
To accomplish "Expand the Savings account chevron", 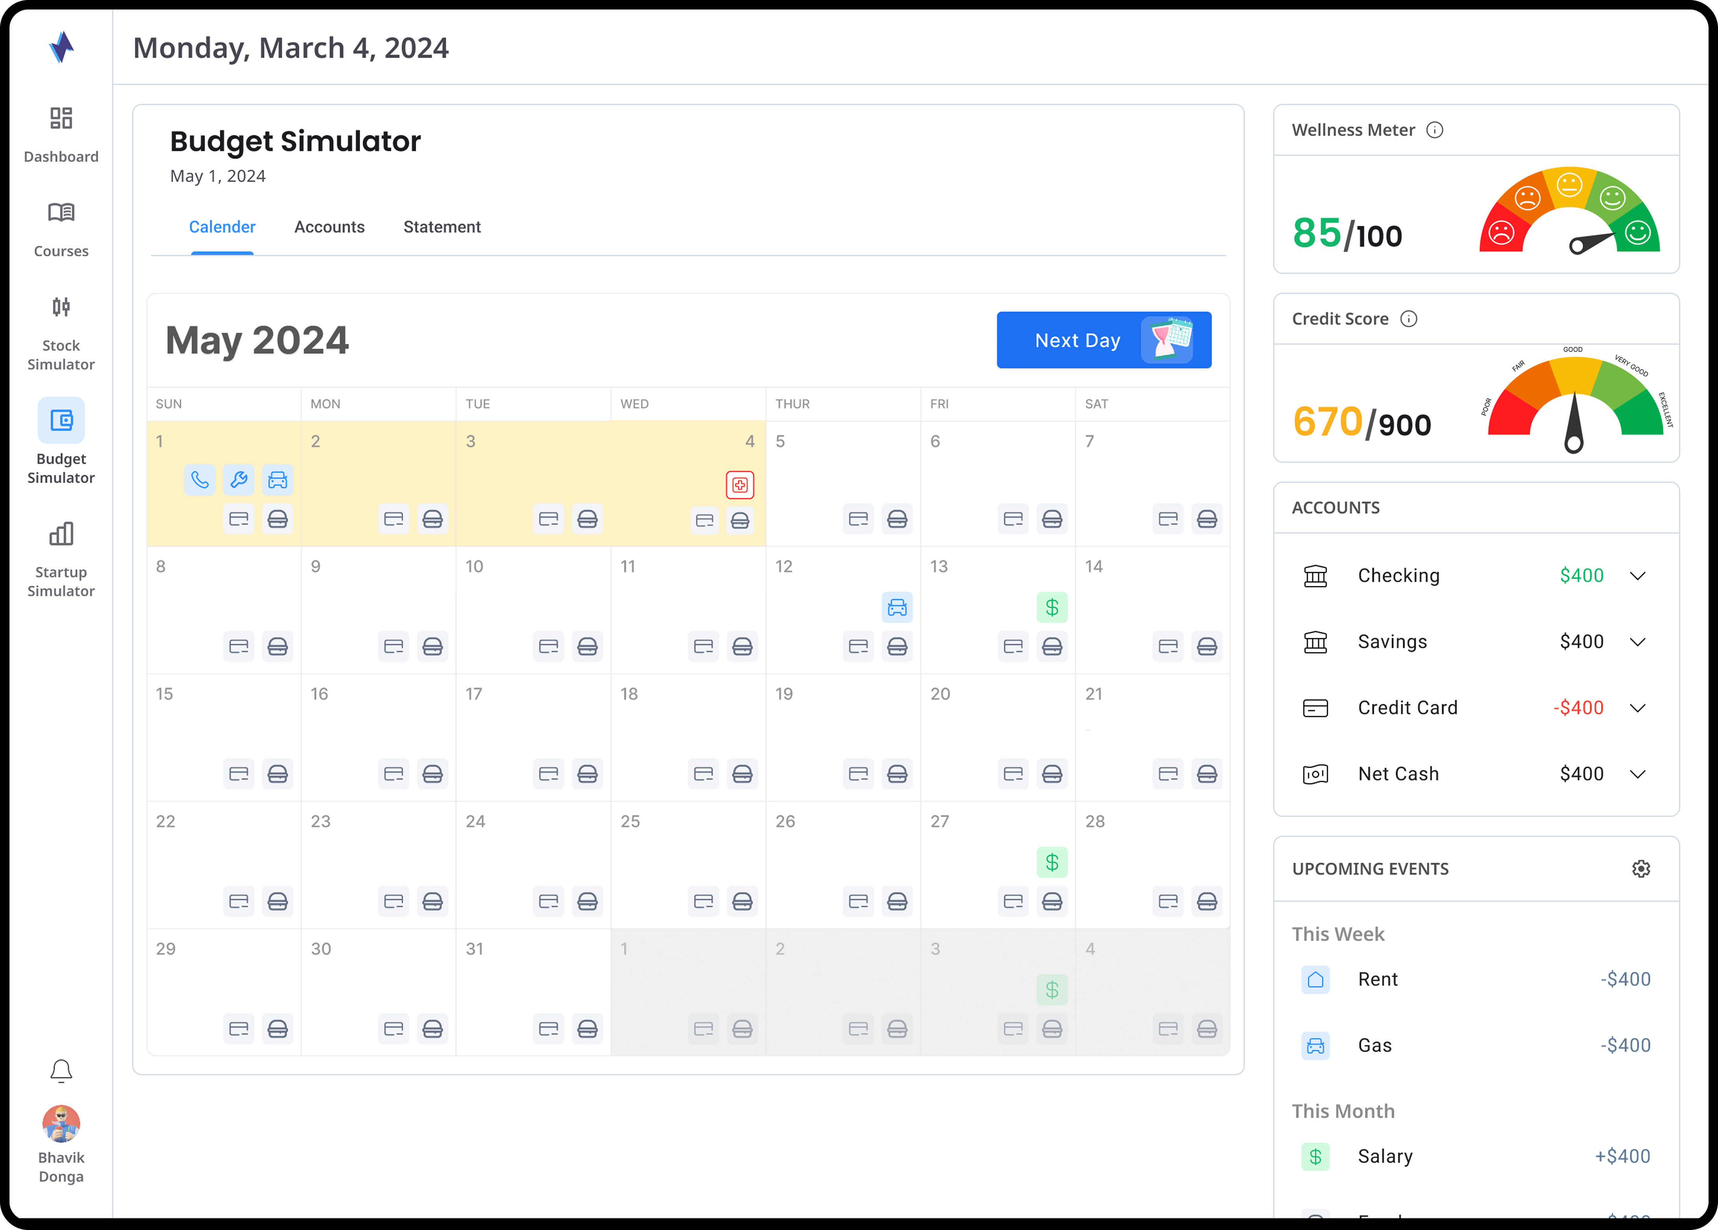I will click(x=1637, y=642).
